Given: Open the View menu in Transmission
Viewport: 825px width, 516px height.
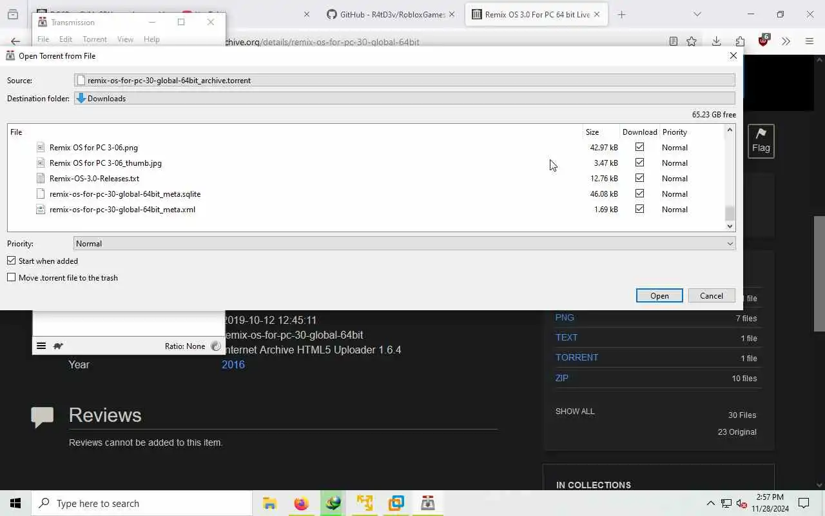Looking at the screenshot, I should pos(125,39).
